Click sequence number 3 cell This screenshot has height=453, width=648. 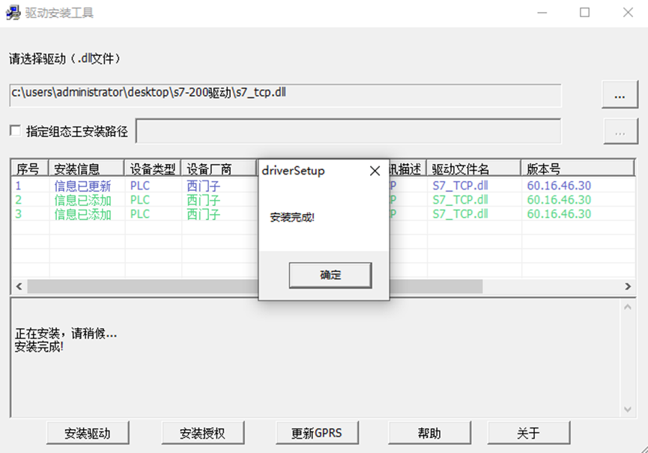[x=19, y=214]
